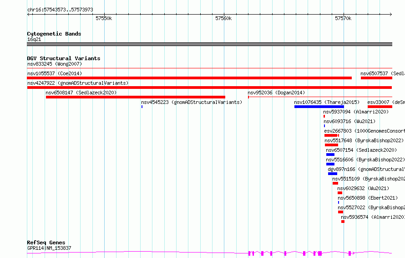Screen dimensions: 405x258
Task: Click nsv6093716 (Wu2021) label
Action: pyautogui.click(x=349, y=121)
